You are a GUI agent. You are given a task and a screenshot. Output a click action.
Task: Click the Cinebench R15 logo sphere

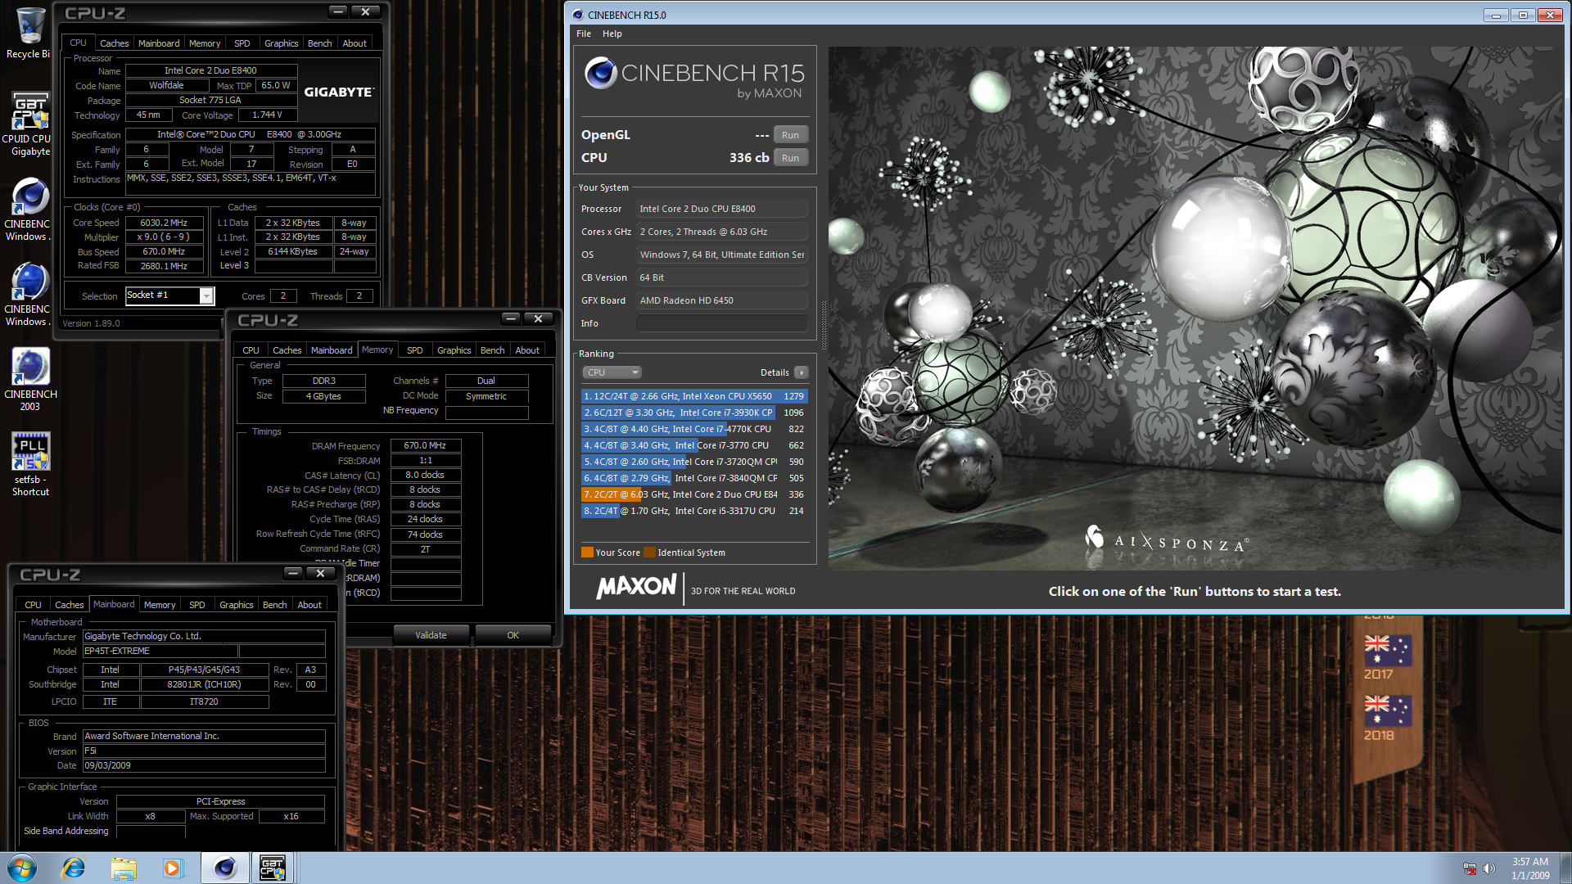tap(600, 73)
